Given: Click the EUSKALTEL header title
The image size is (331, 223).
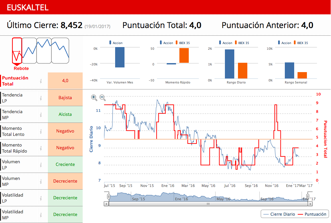Looking at the screenshot, I should click(x=28, y=8).
